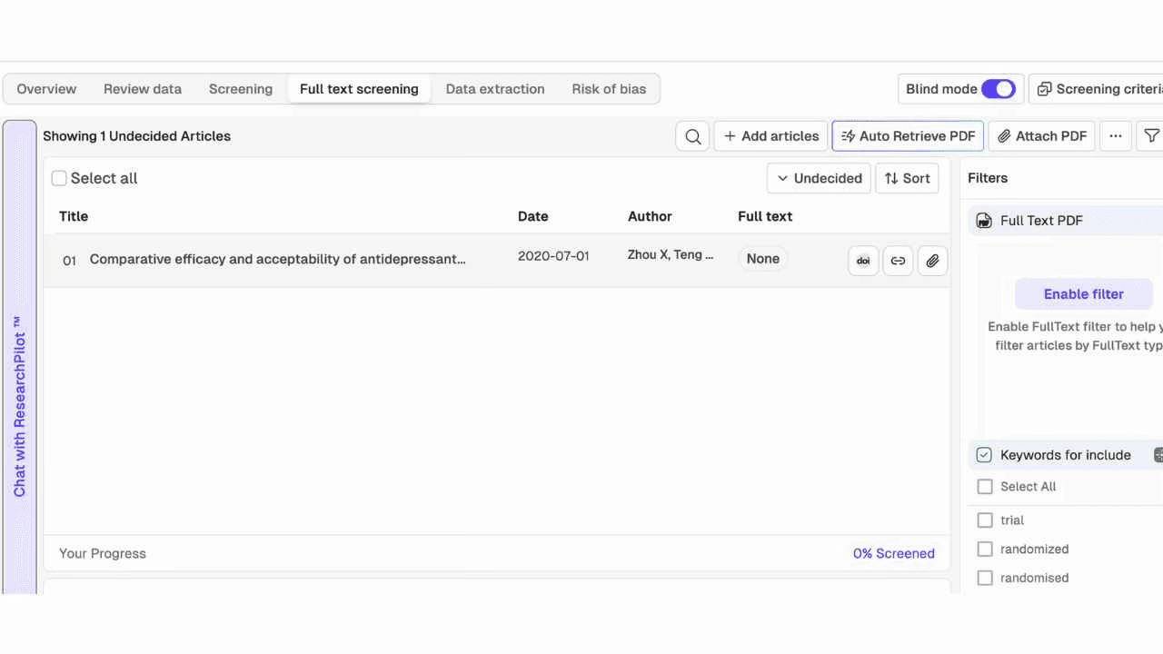The image size is (1163, 654).
Task: Check the Select All keywords checkbox
Action: click(x=985, y=487)
